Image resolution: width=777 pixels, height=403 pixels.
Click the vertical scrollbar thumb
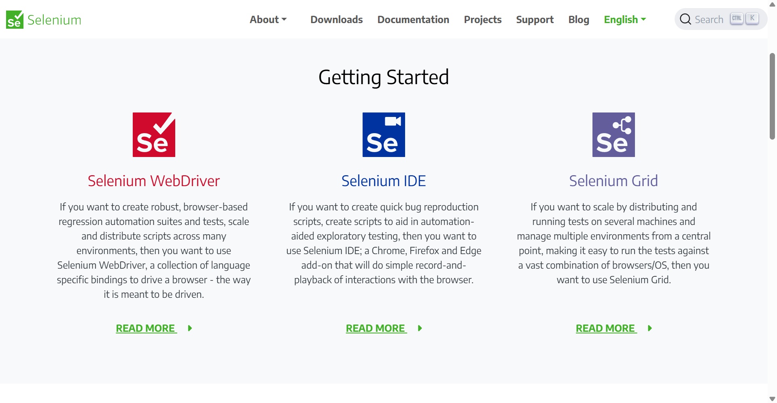tap(772, 96)
